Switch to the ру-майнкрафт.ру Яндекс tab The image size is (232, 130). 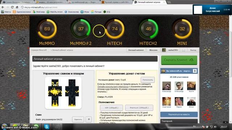click(84, 2)
